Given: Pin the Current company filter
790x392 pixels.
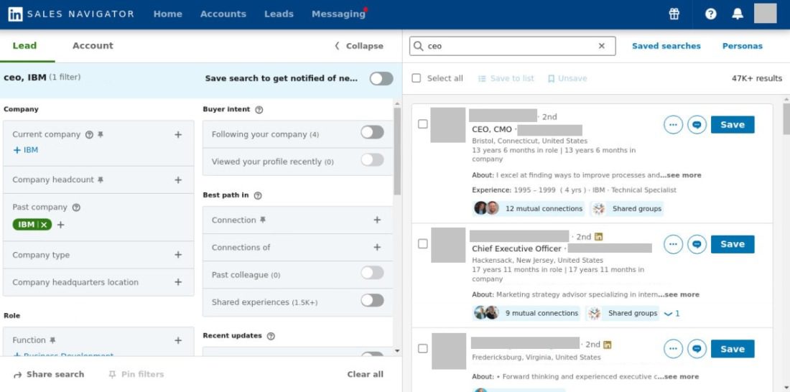Looking at the screenshot, I should point(101,134).
